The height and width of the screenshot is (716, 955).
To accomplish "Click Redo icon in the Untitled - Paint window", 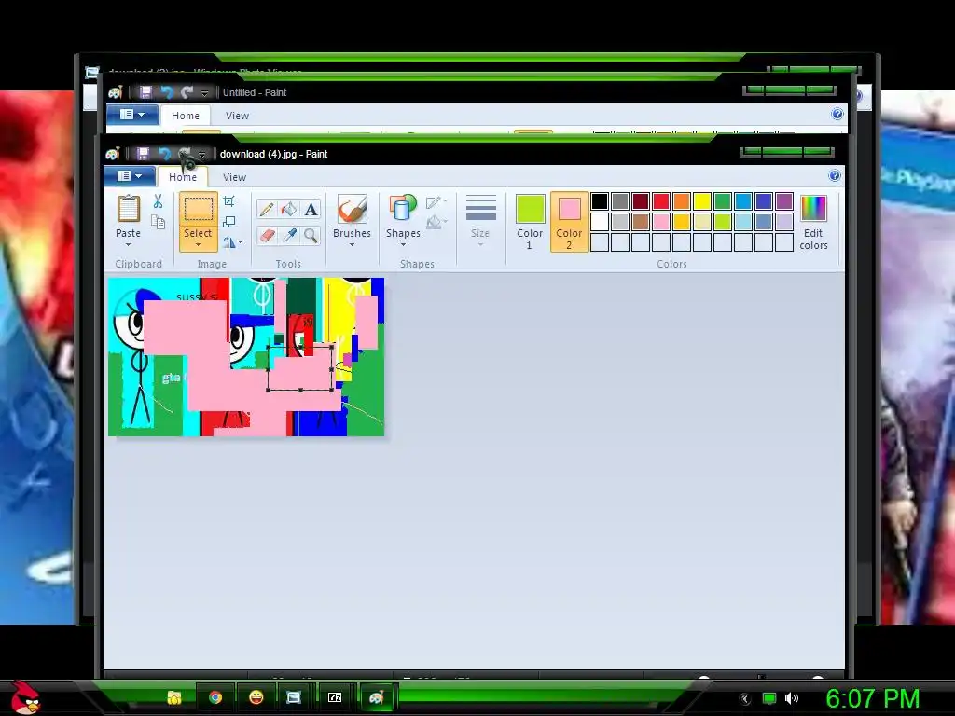I will (187, 92).
